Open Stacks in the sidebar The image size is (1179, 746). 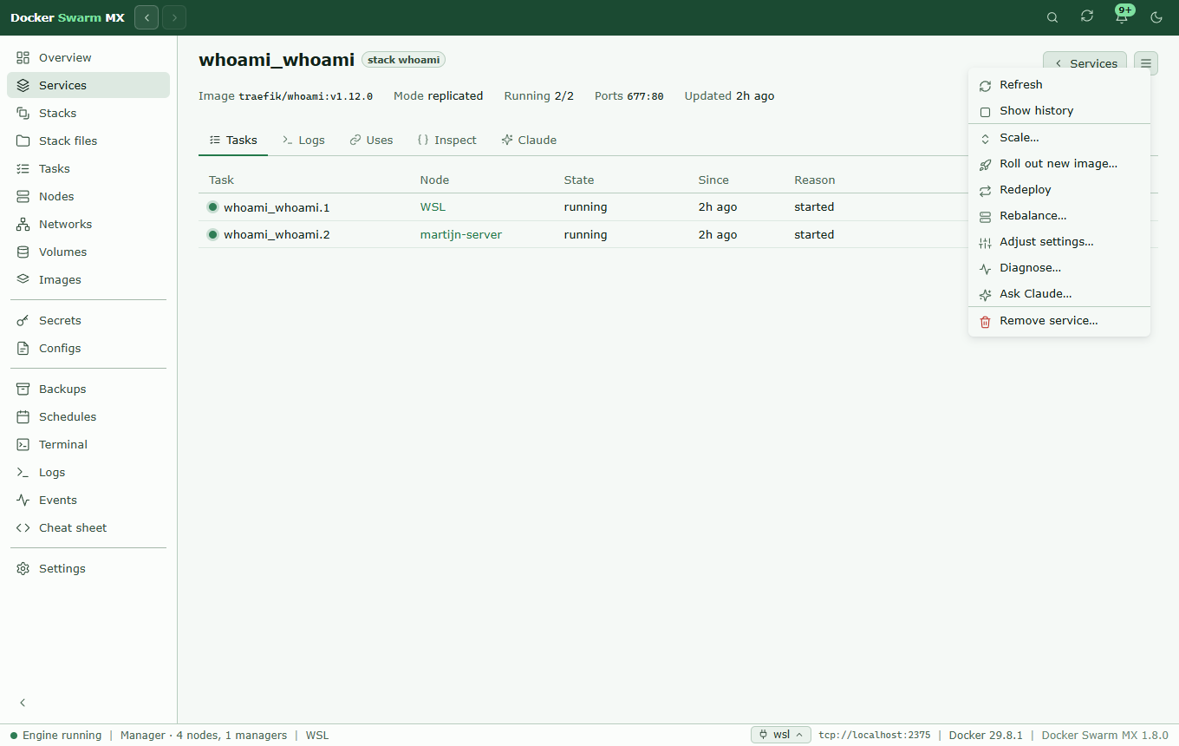[x=88, y=113]
